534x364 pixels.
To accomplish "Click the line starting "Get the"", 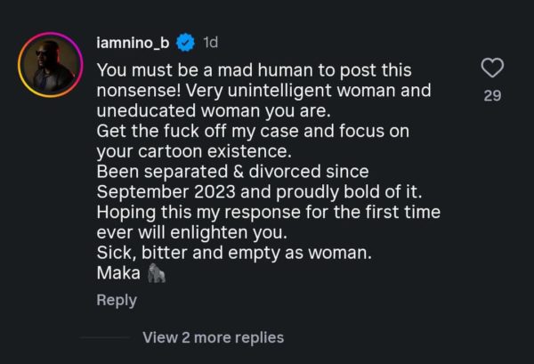I will point(251,132).
